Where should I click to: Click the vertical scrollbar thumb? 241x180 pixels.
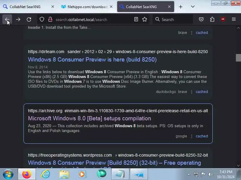[238, 58]
